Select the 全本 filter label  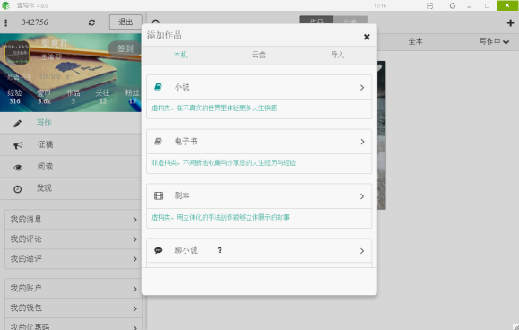[415, 42]
